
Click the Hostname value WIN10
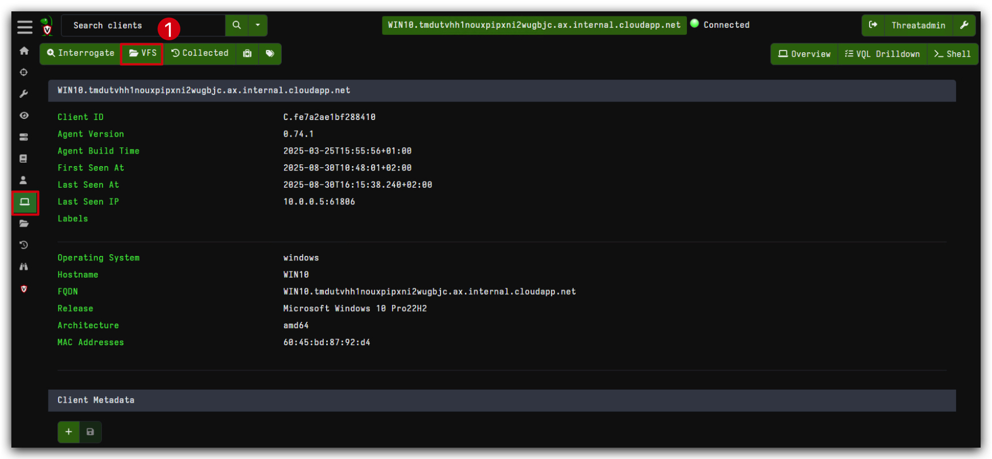coord(296,275)
